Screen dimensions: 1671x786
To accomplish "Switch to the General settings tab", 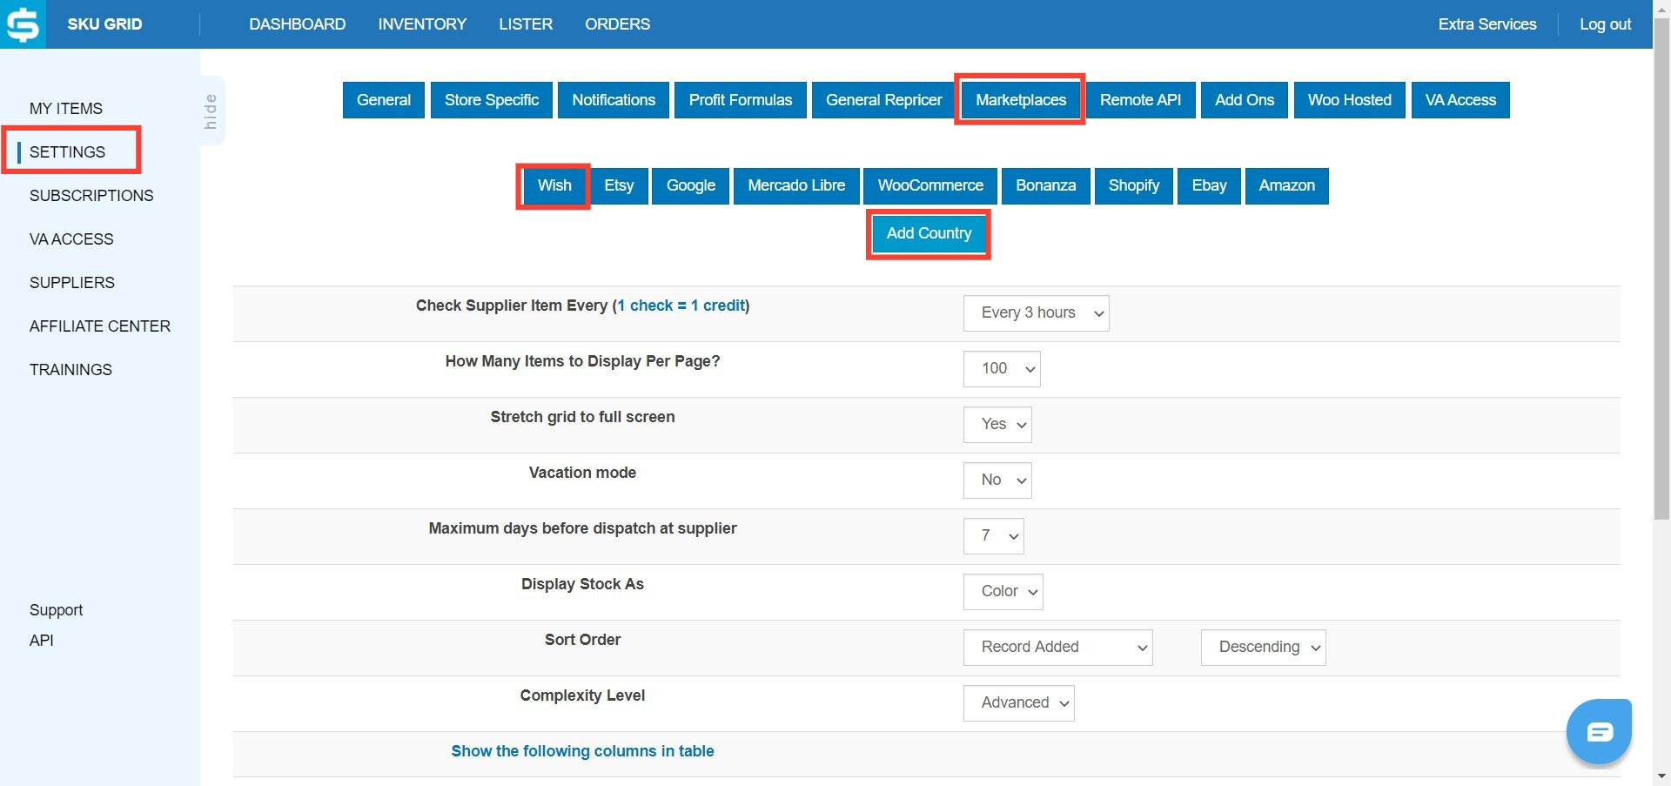I will click(384, 100).
